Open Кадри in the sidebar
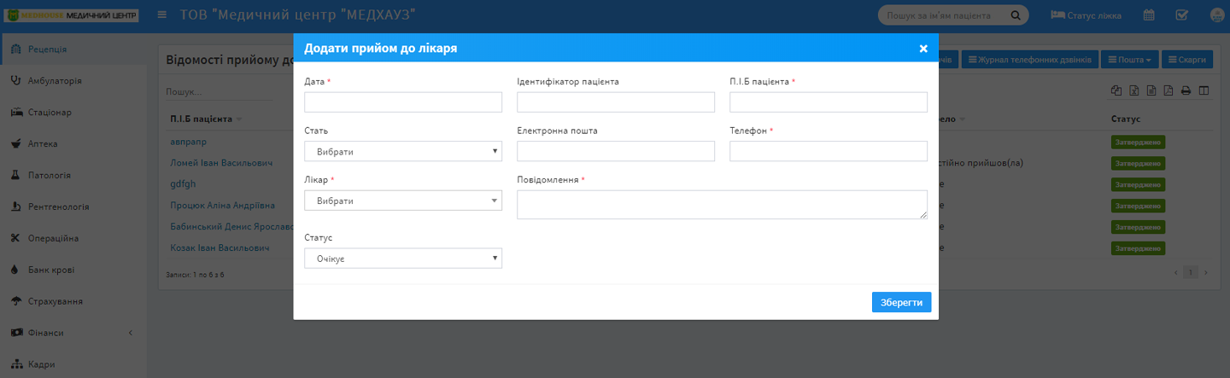The image size is (1230, 378). (x=73, y=364)
